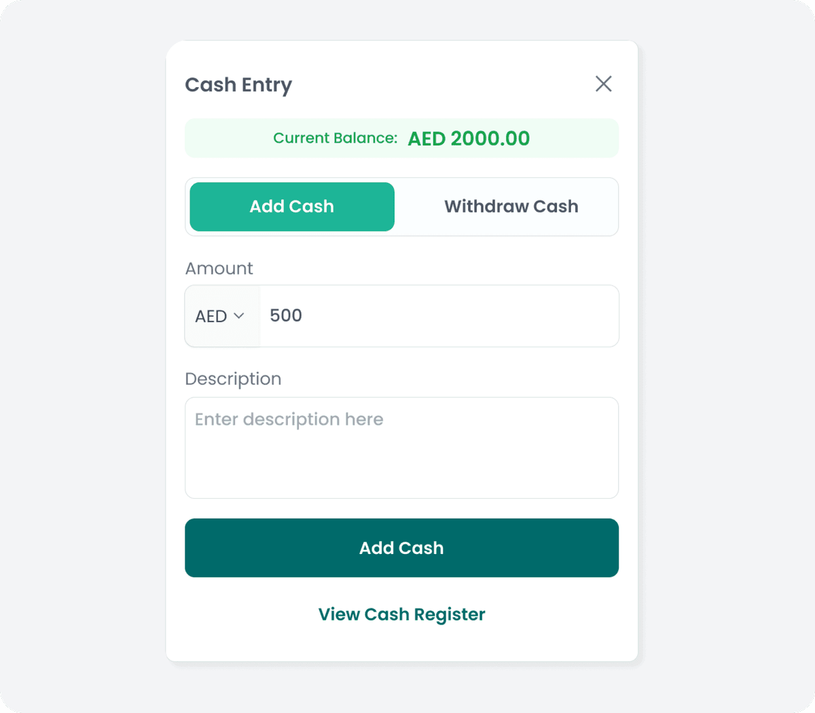The image size is (815, 713).
Task: Click the currency picker next to the amount
Action: [221, 315]
